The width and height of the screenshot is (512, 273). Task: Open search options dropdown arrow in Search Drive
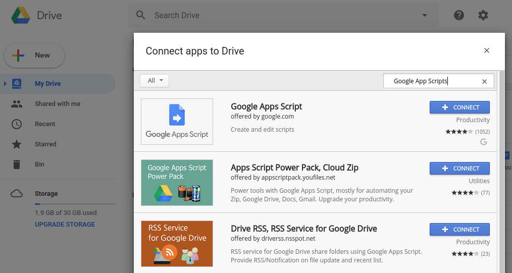[425, 15]
